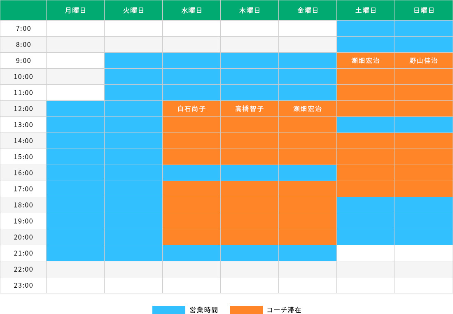453x314 pixels.
Task: Select the 16:00 time row label
Action: point(23,173)
